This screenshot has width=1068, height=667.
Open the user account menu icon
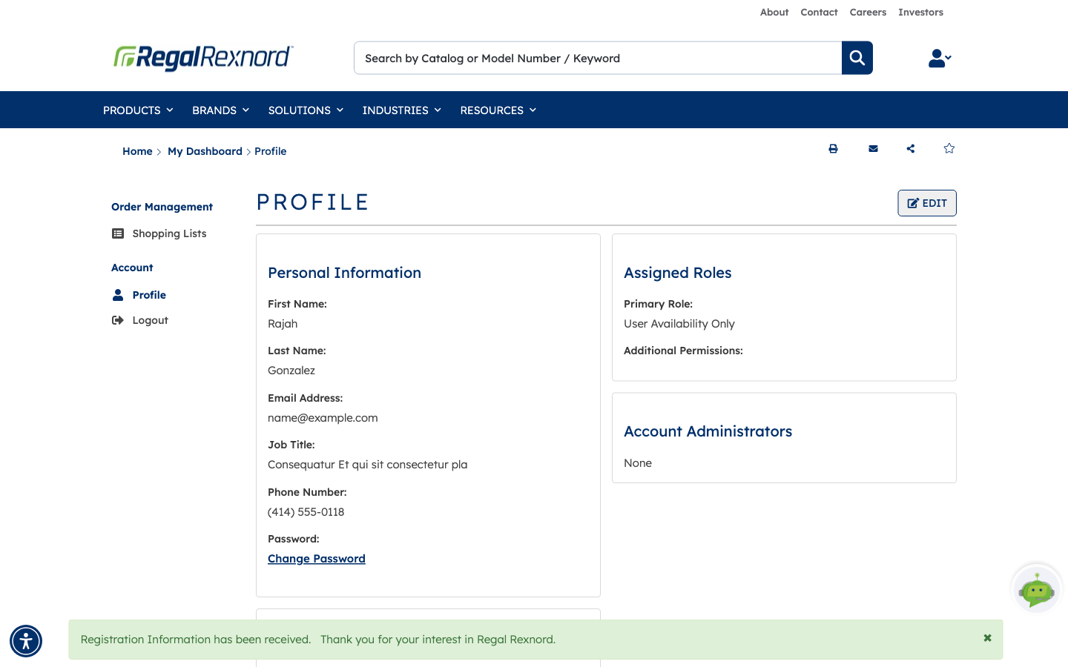click(x=940, y=58)
